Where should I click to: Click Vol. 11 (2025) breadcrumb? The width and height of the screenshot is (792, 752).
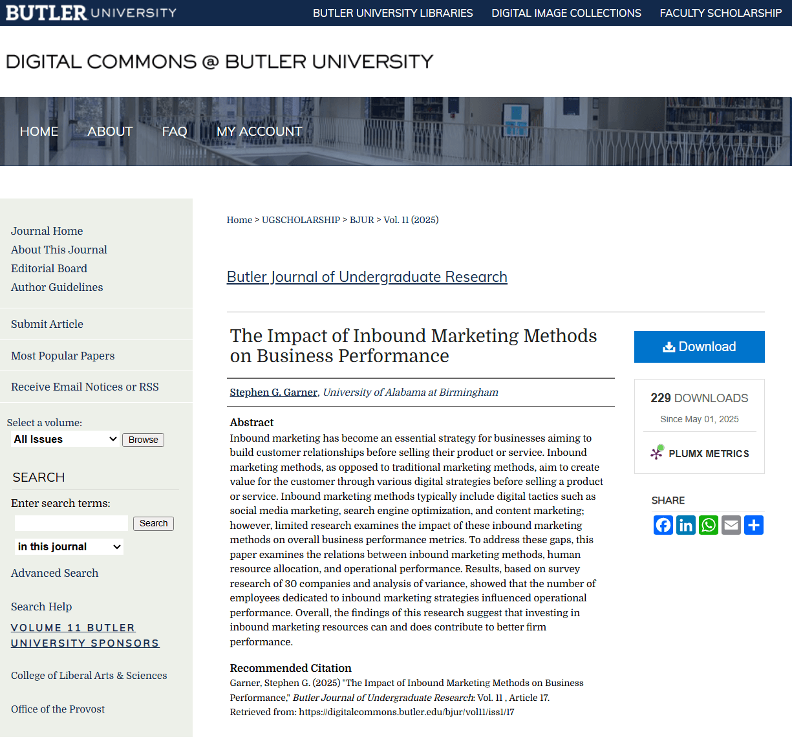point(411,220)
